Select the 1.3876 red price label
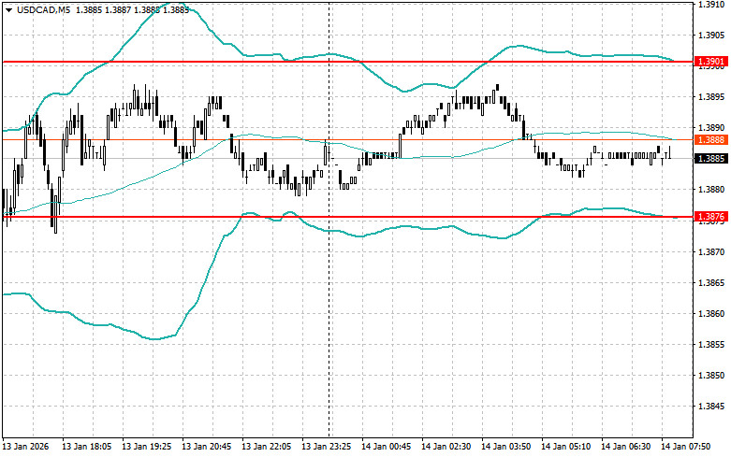 [x=711, y=217]
